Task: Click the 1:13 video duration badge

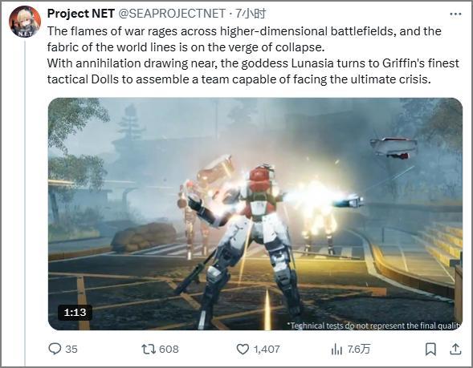Action: click(x=75, y=313)
